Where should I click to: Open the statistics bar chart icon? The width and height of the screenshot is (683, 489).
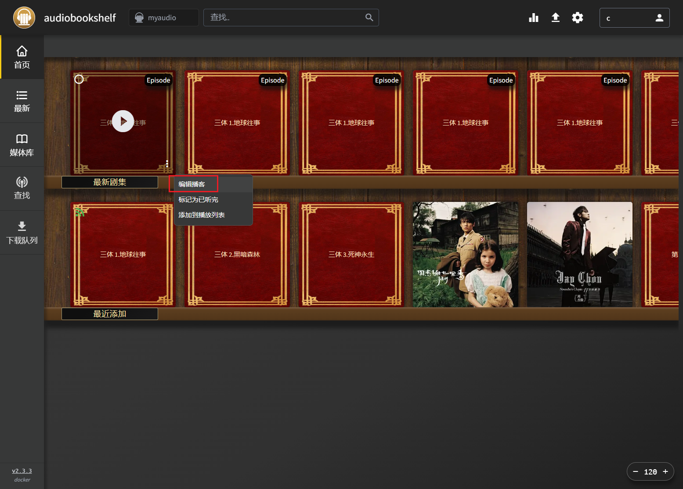pos(534,18)
